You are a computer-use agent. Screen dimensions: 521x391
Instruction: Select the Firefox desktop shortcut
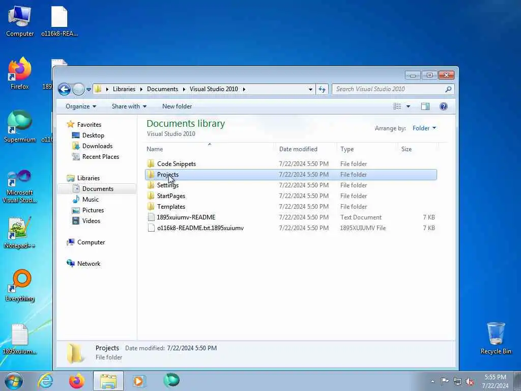pyautogui.click(x=20, y=73)
